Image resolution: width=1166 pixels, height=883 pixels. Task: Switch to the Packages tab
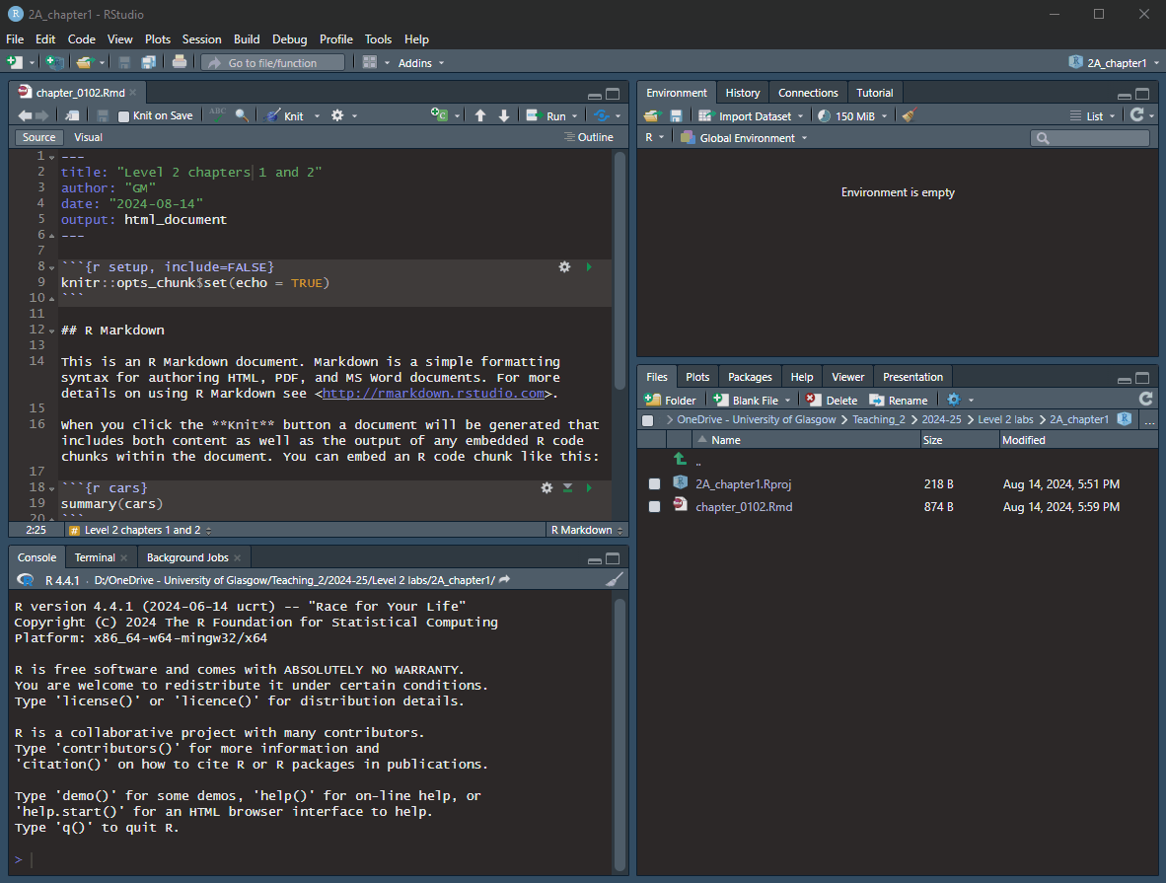pos(750,377)
